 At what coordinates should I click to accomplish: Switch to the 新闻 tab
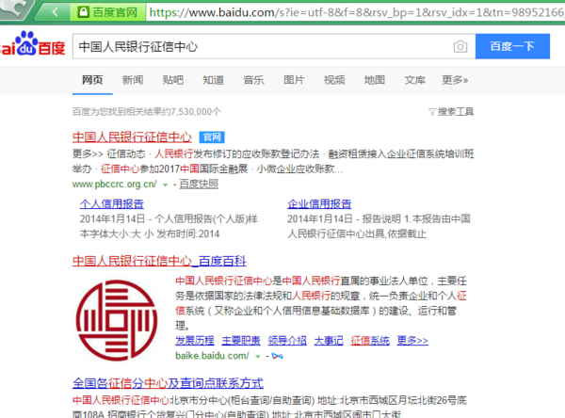click(133, 80)
